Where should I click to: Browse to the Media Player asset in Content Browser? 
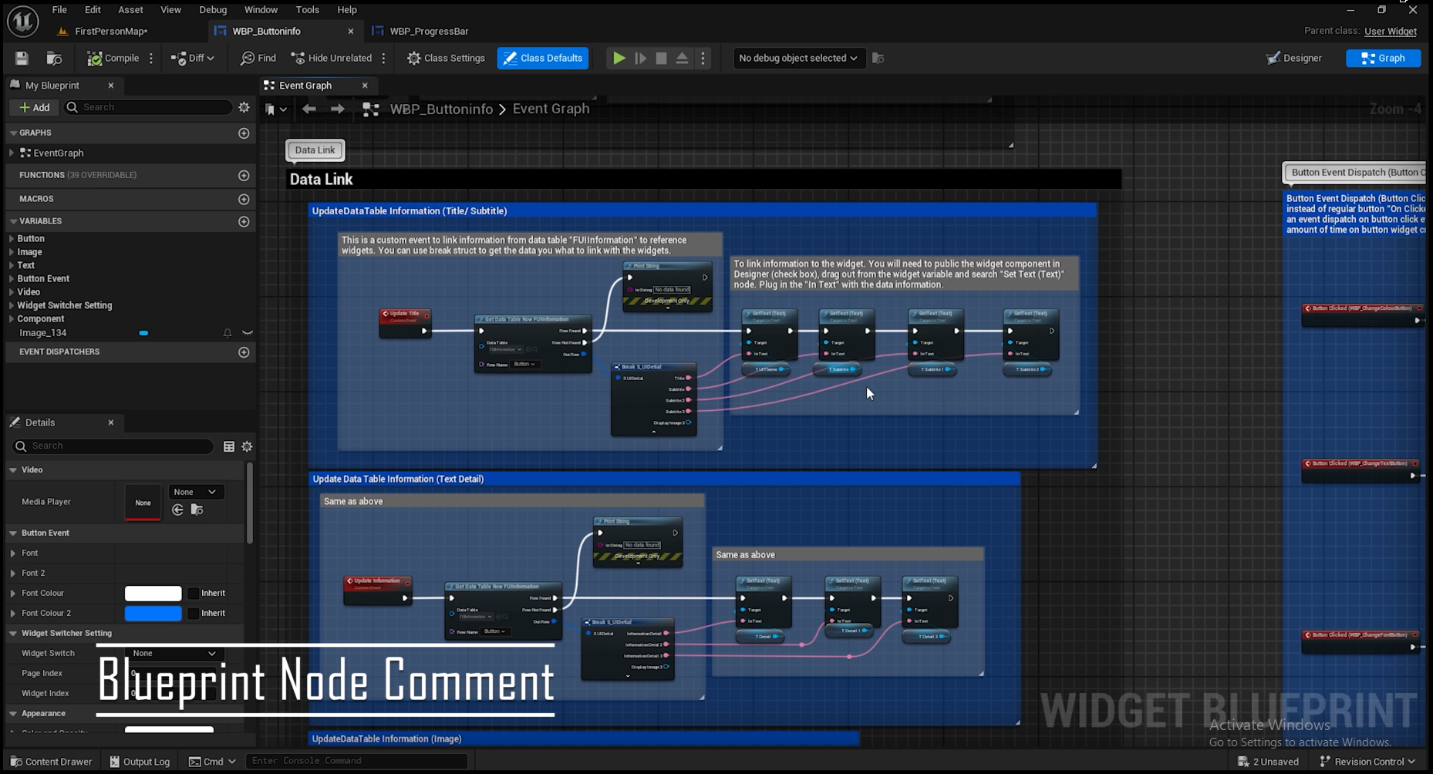(x=197, y=510)
